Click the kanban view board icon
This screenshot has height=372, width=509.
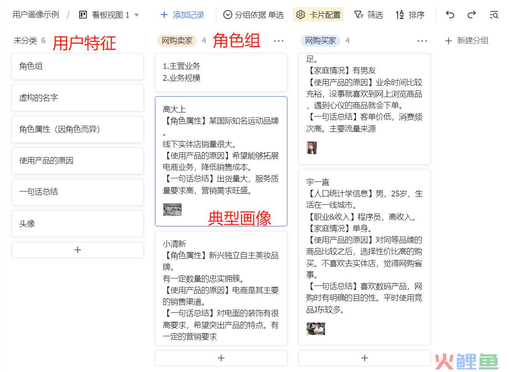tap(83, 15)
